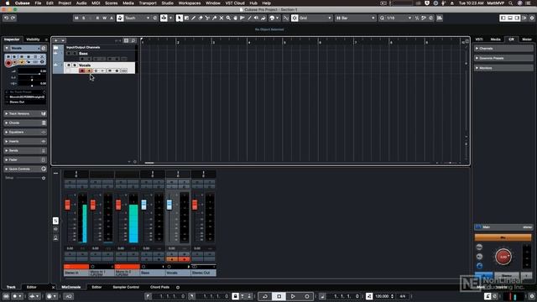The width and height of the screenshot is (537, 302).
Task: Click the Stereo Out channel fader in MixConsole
Action: (195, 205)
